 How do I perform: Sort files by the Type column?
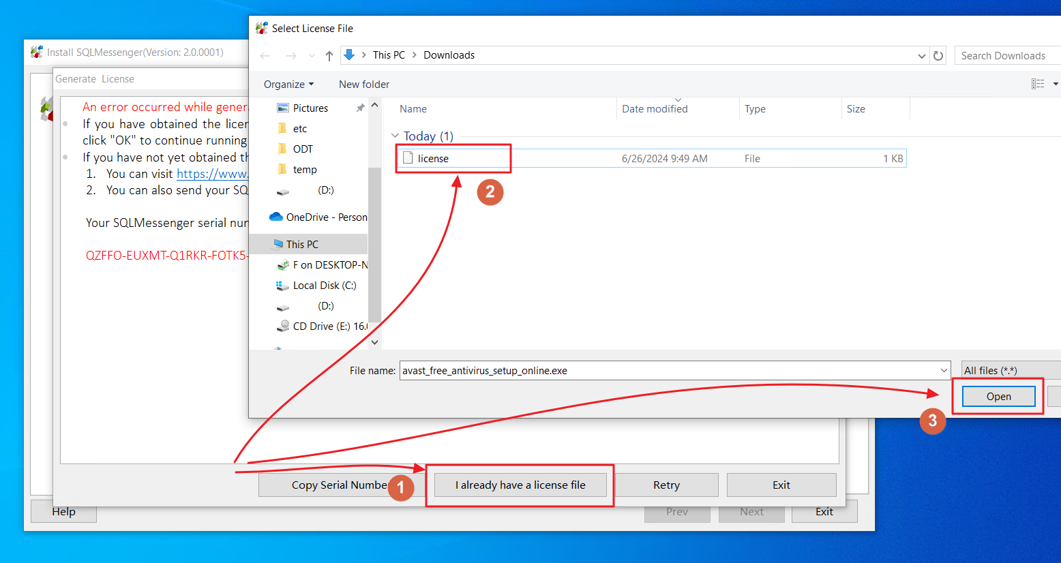[755, 109]
